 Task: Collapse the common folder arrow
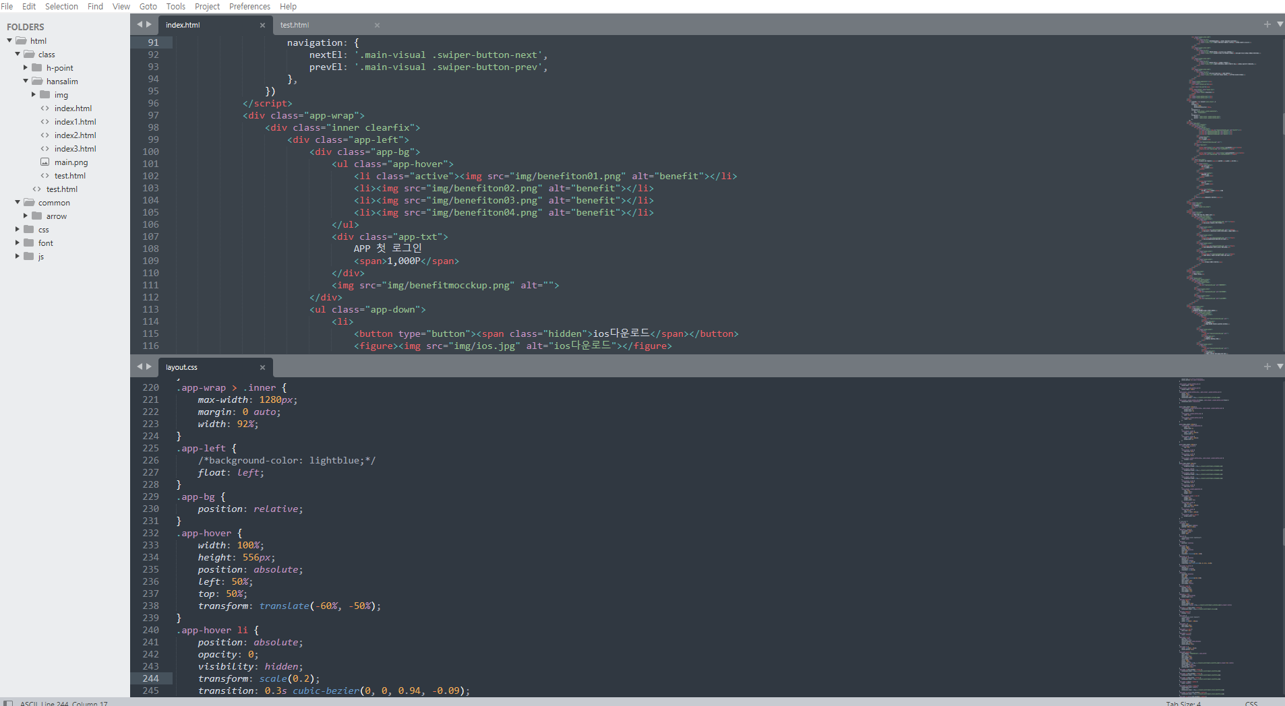click(18, 202)
